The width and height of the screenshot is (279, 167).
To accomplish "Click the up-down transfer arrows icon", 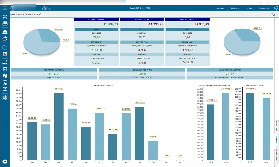I will pos(5,76).
